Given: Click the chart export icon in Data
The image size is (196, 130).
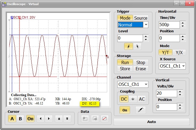Looking at the screenshot, I should point(104,119).
